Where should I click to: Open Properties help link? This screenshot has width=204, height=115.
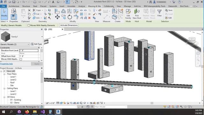6,64
